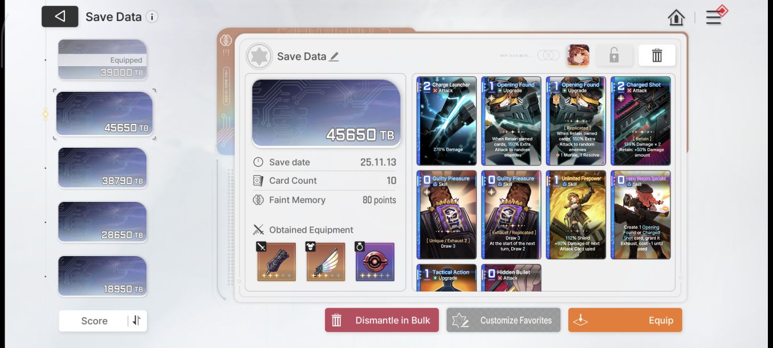Inspect the gauntlet weapon equipment
The height and width of the screenshot is (348, 773).
pyautogui.click(x=276, y=261)
